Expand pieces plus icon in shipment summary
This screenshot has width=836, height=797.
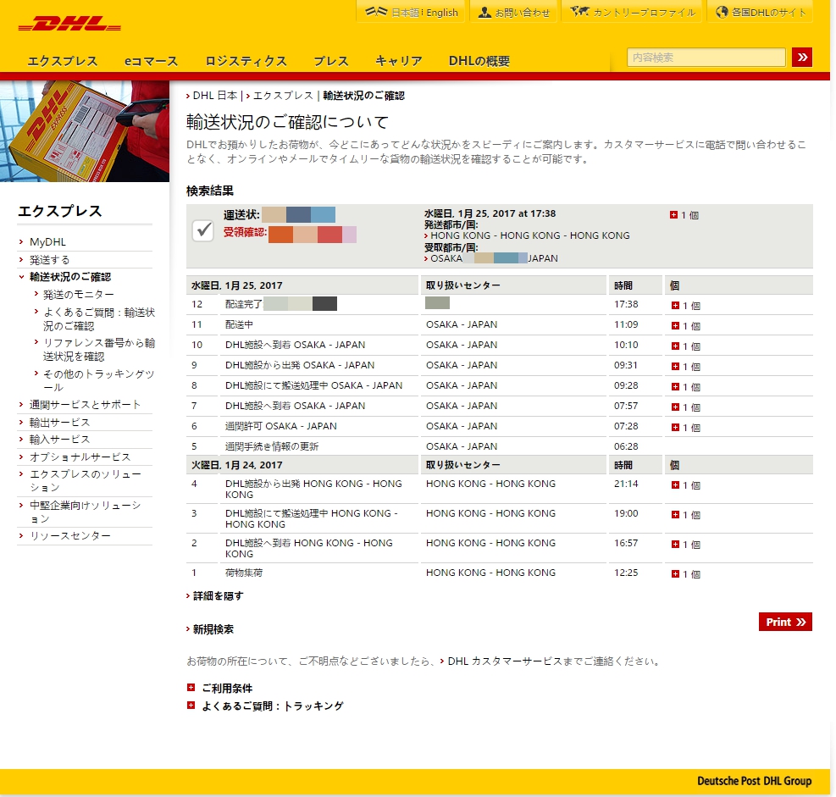[673, 215]
